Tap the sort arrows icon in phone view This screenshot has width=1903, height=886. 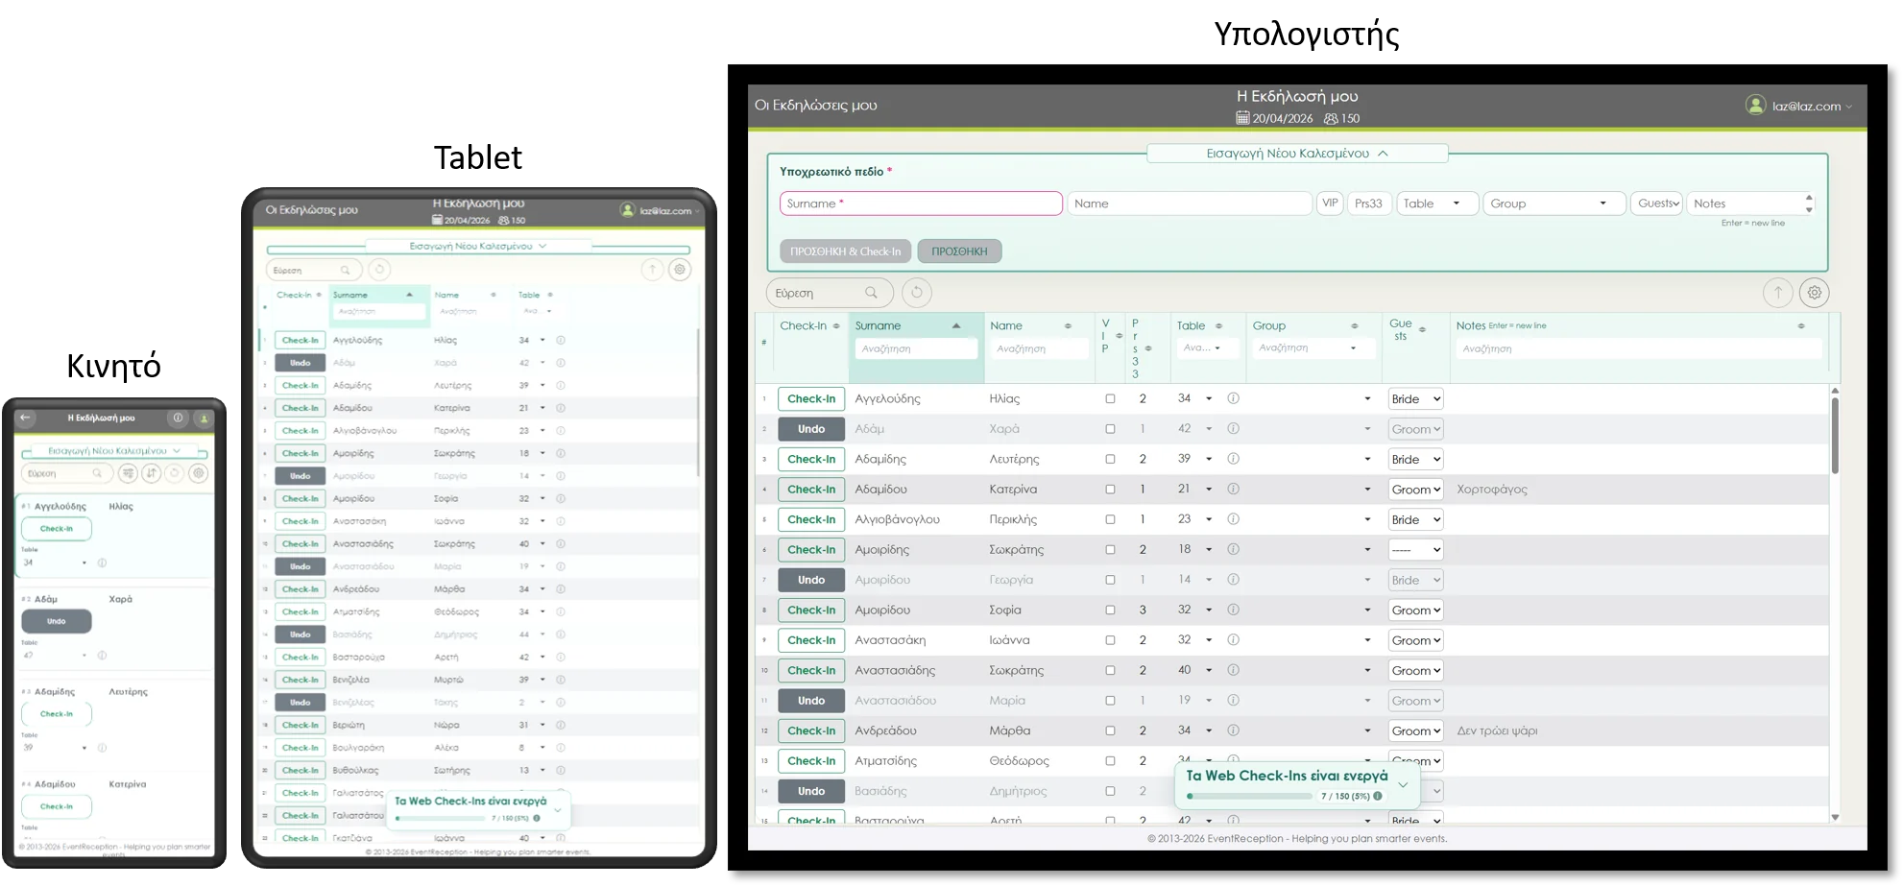pyautogui.click(x=151, y=473)
